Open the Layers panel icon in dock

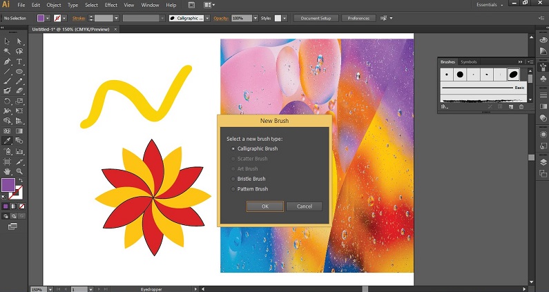coord(543,162)
